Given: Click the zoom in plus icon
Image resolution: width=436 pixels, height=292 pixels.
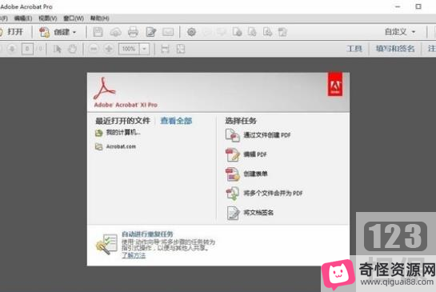Looking at the screenshot, I should point(109,49).
